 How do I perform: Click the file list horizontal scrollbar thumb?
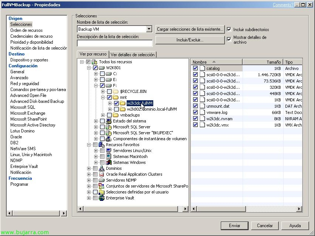pyautogui.click(x=221, y=209)
